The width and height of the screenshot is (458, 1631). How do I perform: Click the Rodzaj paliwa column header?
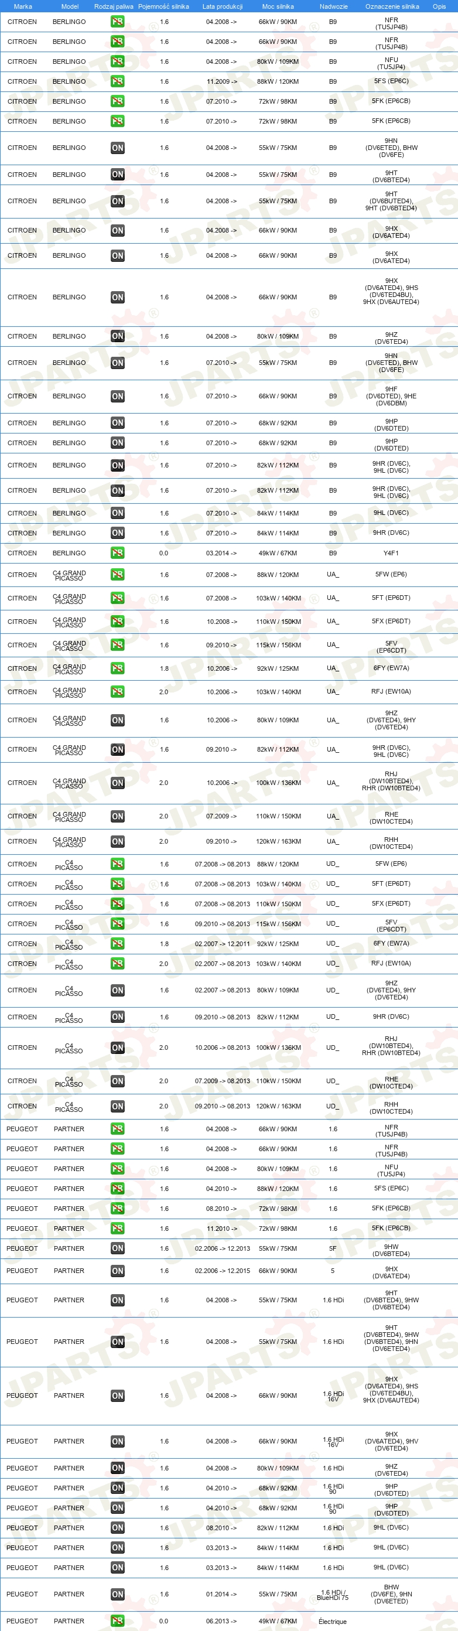pos(114,6)
